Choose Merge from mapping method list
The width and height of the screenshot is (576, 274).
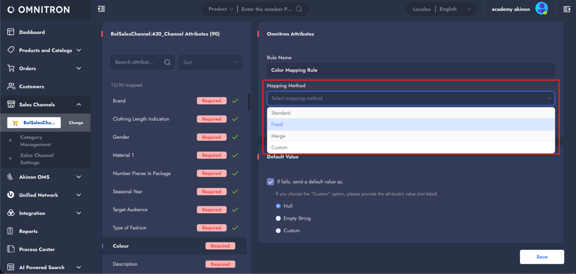411,136
